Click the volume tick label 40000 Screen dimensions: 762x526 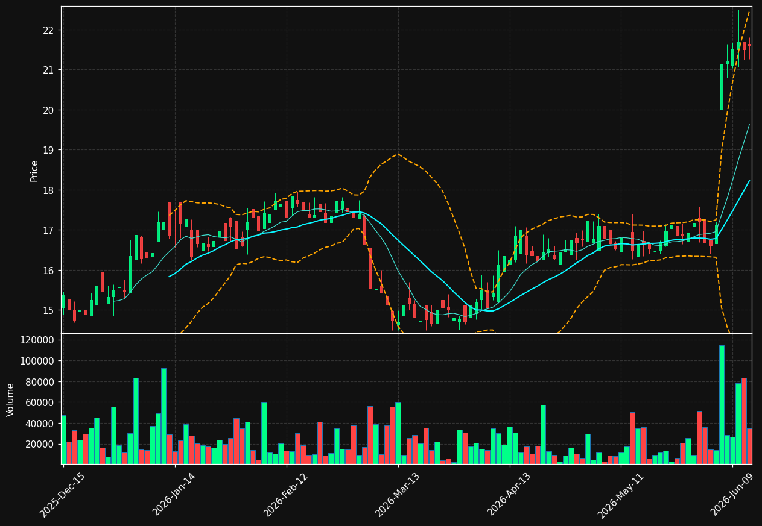coord(40,424)
